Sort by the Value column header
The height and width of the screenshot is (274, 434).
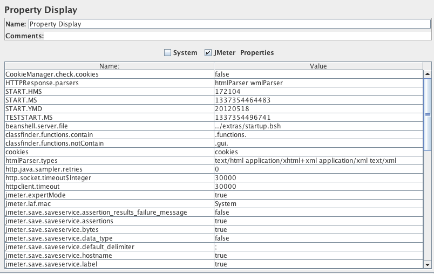pyautogui.click(x=318, y=66)
